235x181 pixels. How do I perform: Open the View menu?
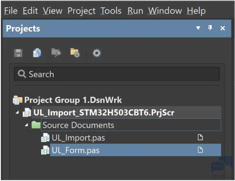53,11
